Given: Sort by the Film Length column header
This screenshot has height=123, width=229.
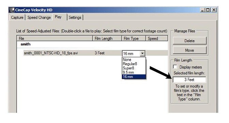Looking at the screenshot, I should [x=107, y=38].
